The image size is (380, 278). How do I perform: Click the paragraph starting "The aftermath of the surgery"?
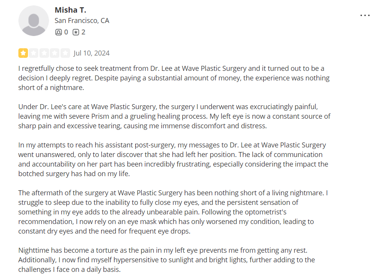pyautogui.click(x=173, y=212)
